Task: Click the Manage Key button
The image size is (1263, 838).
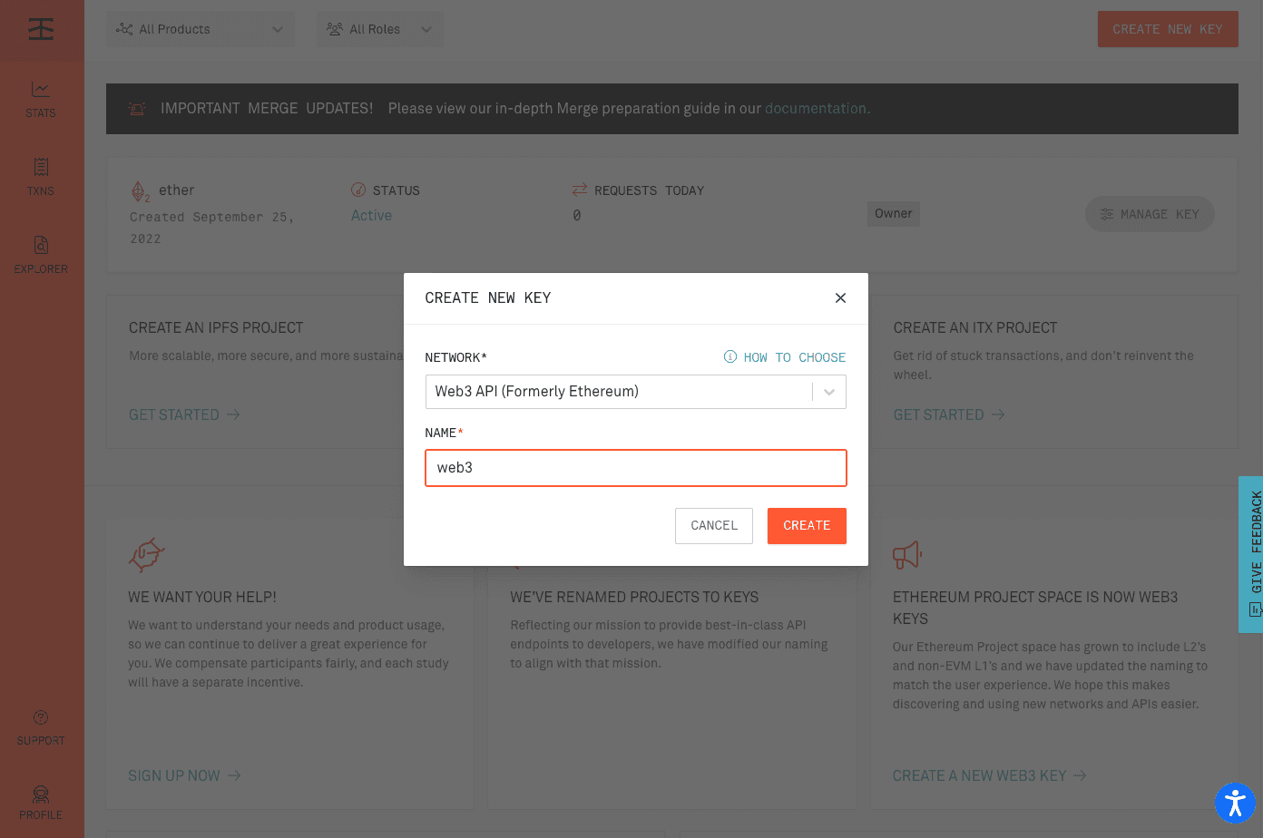Action: click(x=1150, y=214)
